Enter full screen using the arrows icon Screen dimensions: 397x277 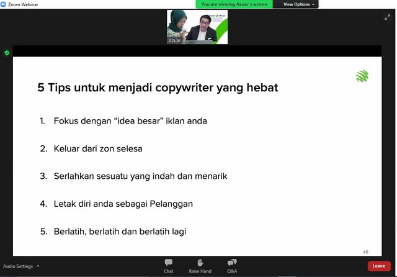[x=388, y=17]
